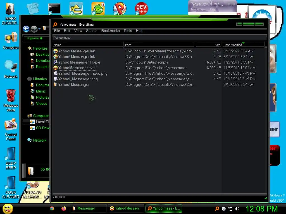This screenshot has width=286, height=214.
Task: Open Network desktop icon
Action: click(x=11, y=69)
